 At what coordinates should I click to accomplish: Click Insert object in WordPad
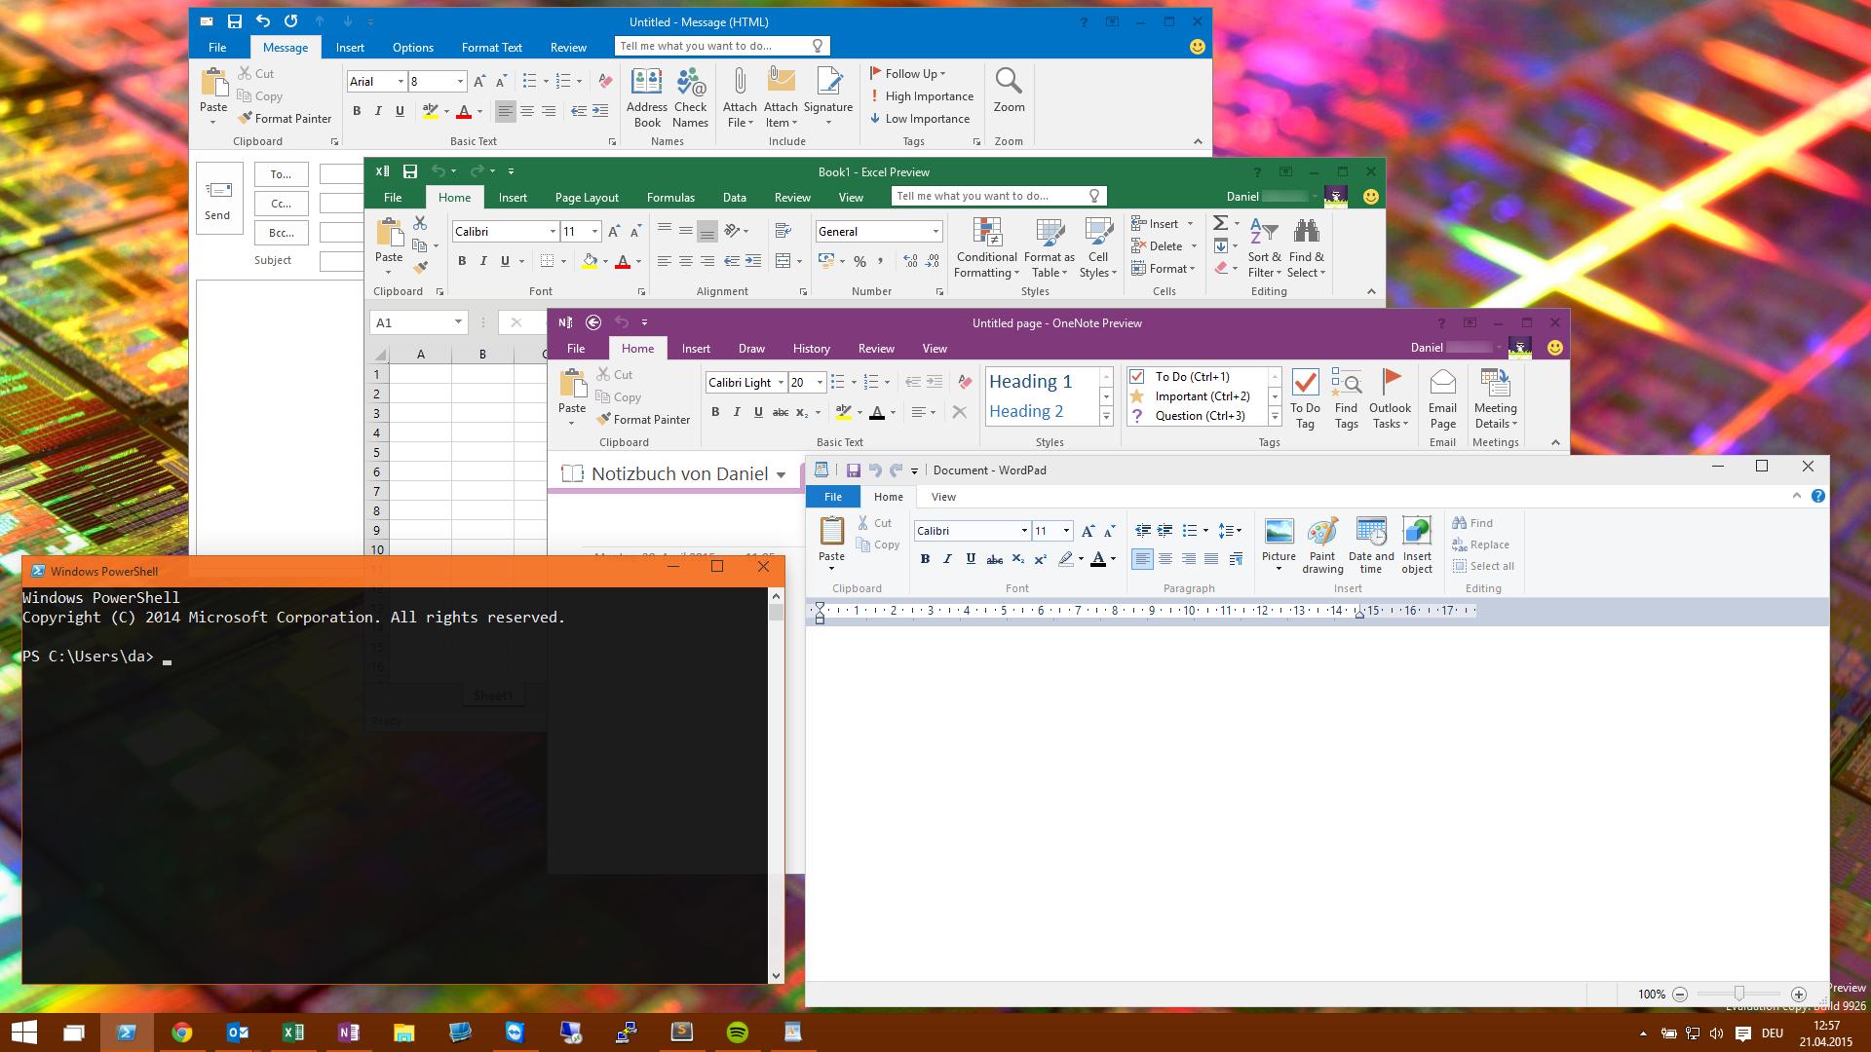click(1417, 545)
